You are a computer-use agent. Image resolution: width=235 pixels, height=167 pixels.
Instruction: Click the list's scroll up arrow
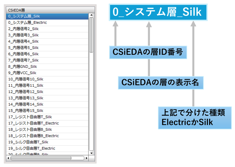[91, 15]
